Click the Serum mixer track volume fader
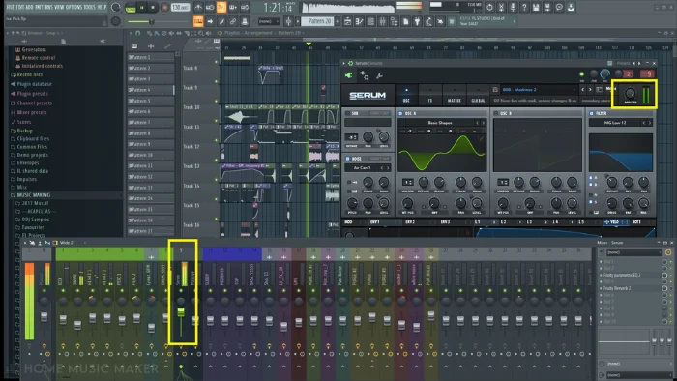This screenshot has height=381, width=677. coord(181,312)
